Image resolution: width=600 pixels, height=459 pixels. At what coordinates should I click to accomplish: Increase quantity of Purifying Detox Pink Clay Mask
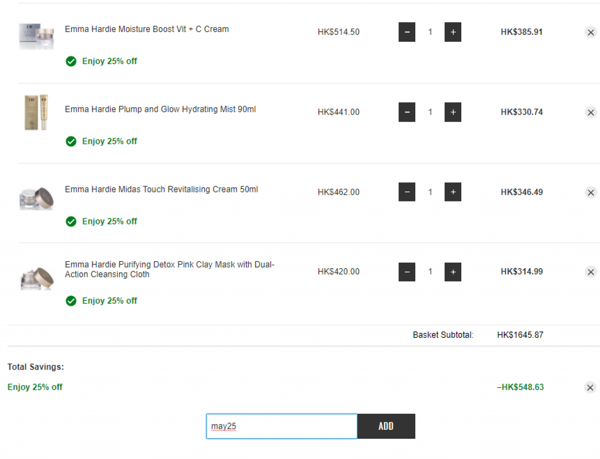tap(453, 272)
